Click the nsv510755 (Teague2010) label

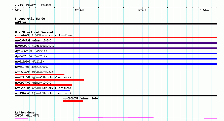[x=32, y=67]
